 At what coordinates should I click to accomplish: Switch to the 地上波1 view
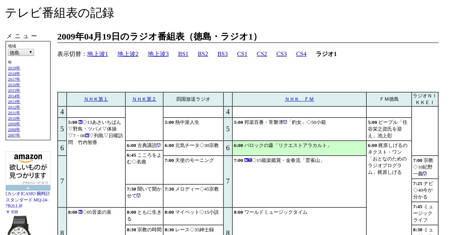pyautogui.click(x=98, y=54)
